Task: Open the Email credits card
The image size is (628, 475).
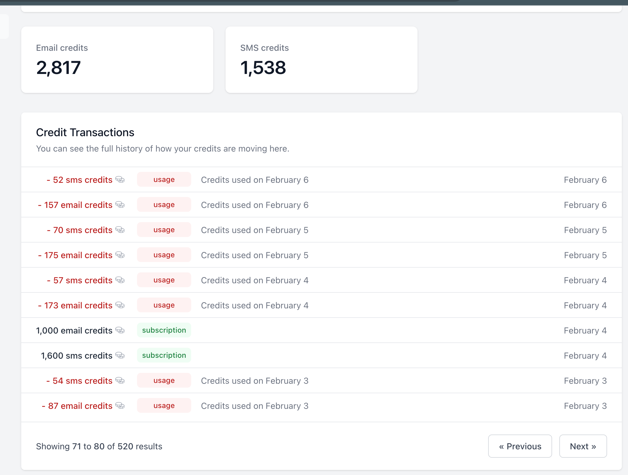Action: [117, 60]
